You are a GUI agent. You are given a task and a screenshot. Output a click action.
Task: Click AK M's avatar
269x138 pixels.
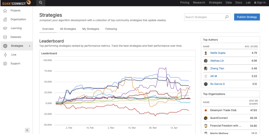[x=206, y=76]
